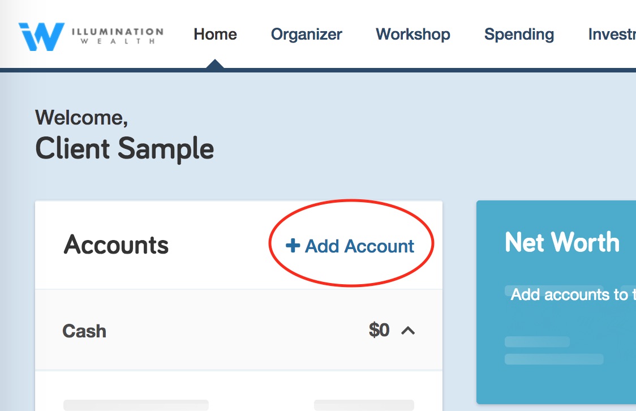Viewport: 636px width, 411px height.
Task: Select the partially visible Investments tab
Action: point(612,34)
